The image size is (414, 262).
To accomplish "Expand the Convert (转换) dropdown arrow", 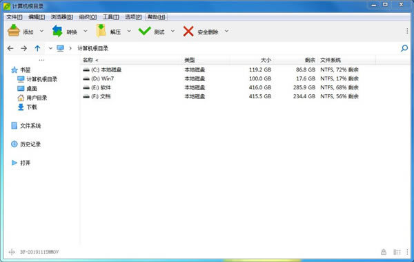I will coord(86,31).
